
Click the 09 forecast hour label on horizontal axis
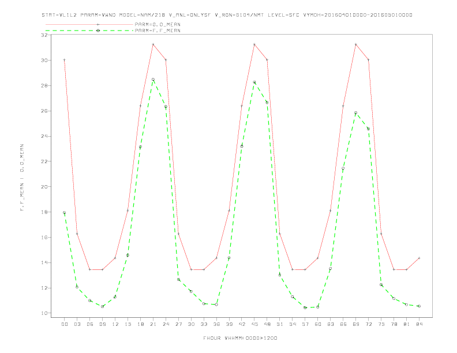102,324
